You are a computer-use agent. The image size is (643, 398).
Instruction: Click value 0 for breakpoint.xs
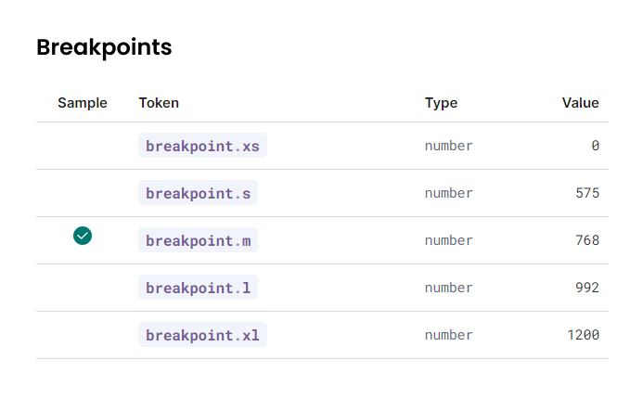tap(595, 146)
